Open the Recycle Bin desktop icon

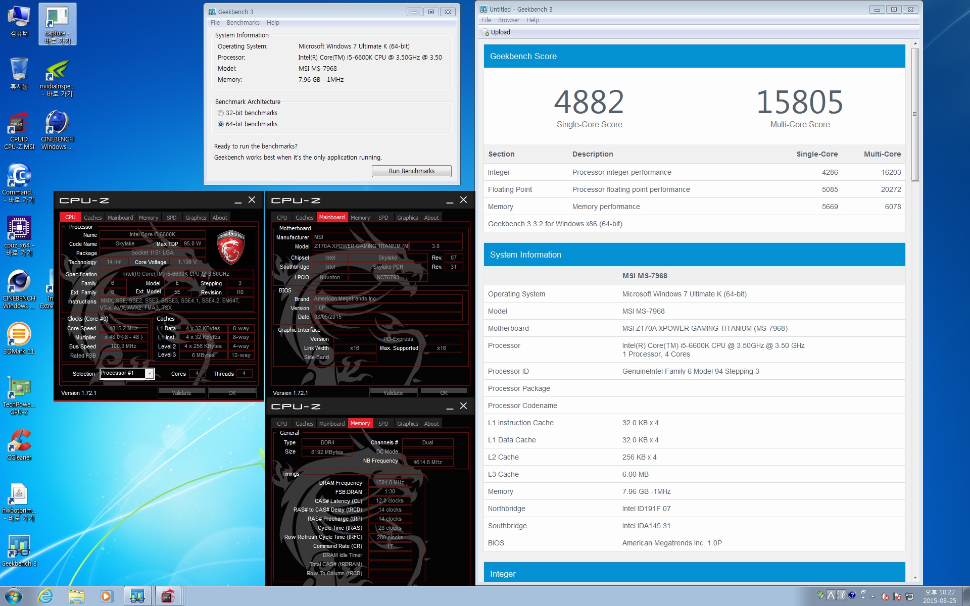tap(19, 74)
